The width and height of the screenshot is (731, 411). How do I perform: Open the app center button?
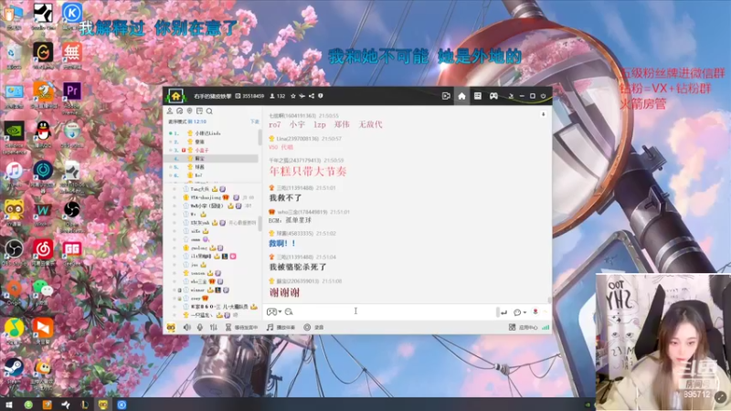[523, 328]
